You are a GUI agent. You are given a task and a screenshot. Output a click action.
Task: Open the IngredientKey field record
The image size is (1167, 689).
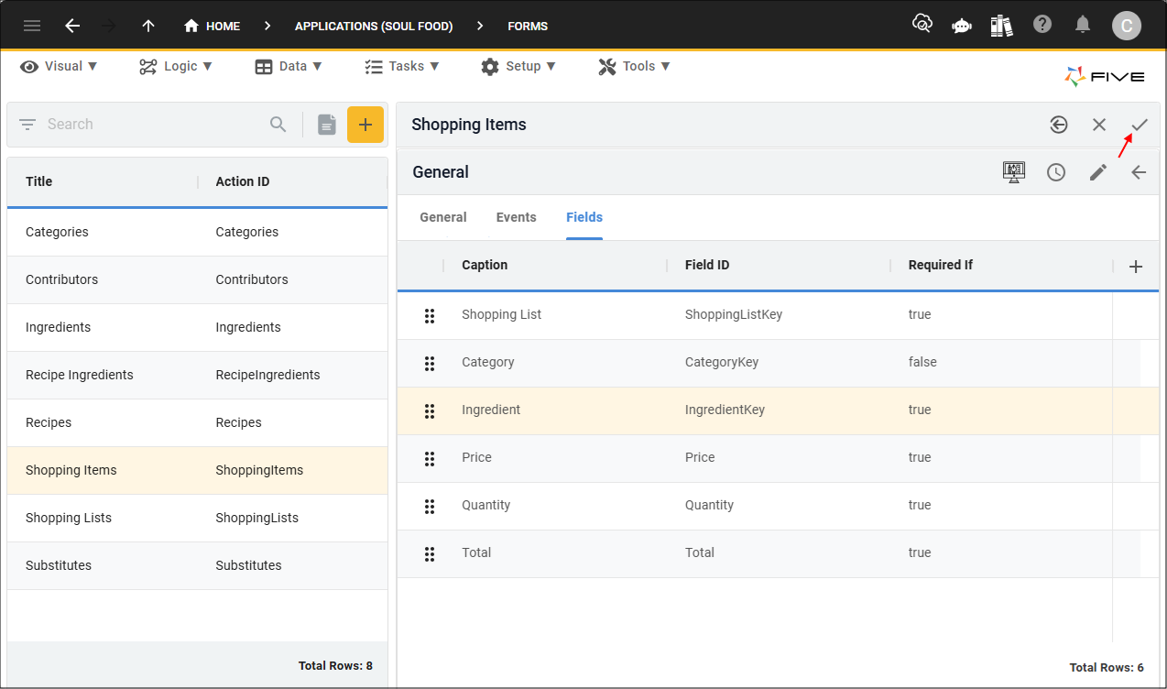[x=725, y=410]
